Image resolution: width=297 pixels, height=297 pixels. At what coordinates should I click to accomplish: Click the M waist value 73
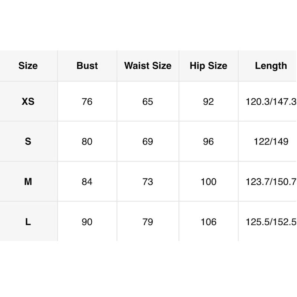pos(147,182)
